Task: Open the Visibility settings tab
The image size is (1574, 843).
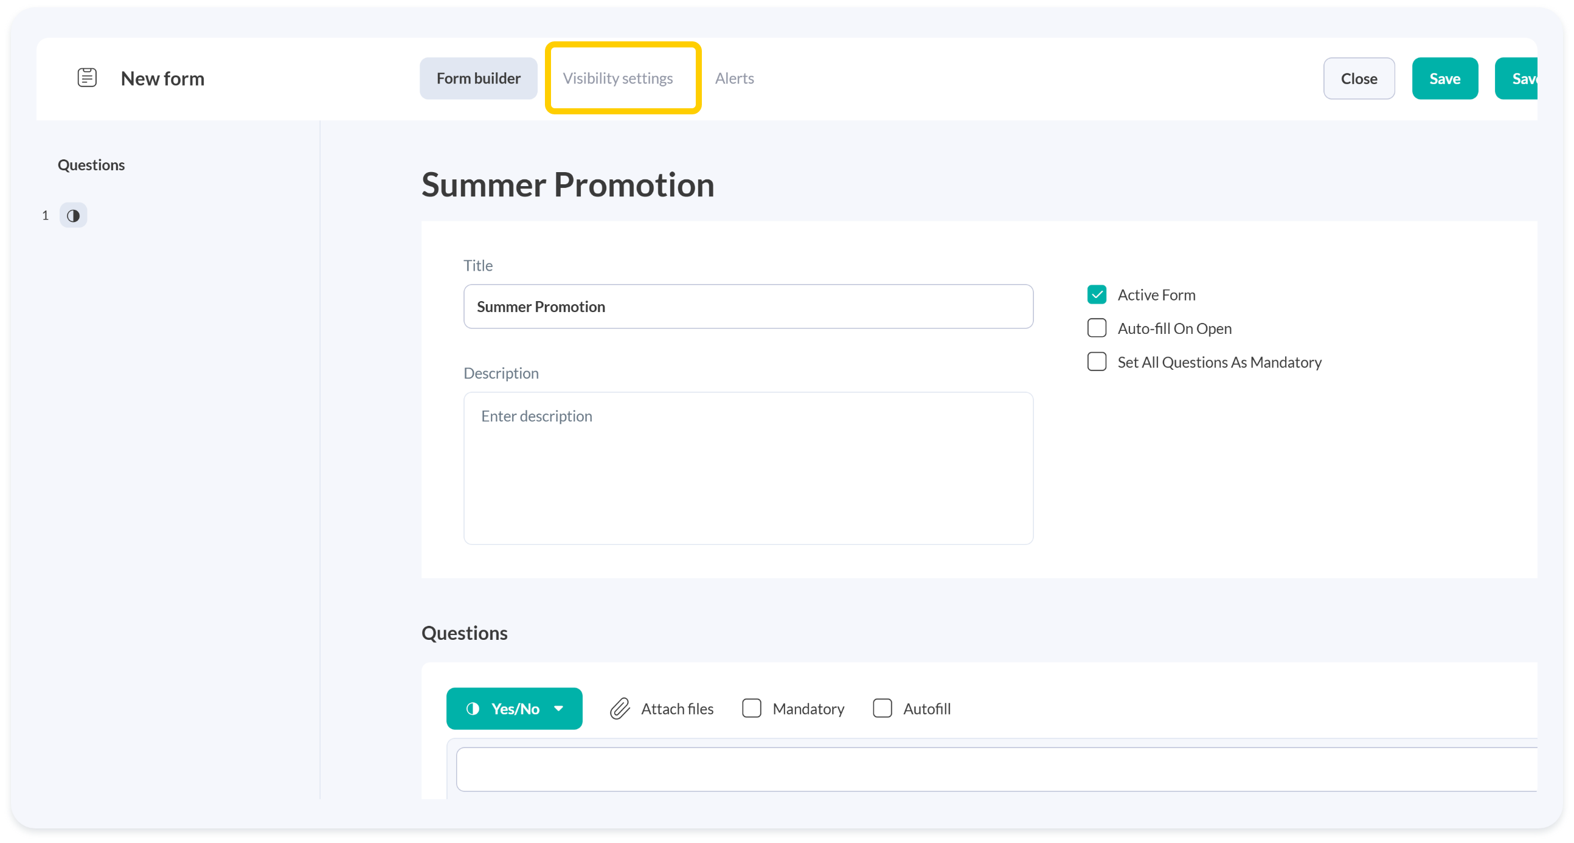Action: [x=617, y=78]
